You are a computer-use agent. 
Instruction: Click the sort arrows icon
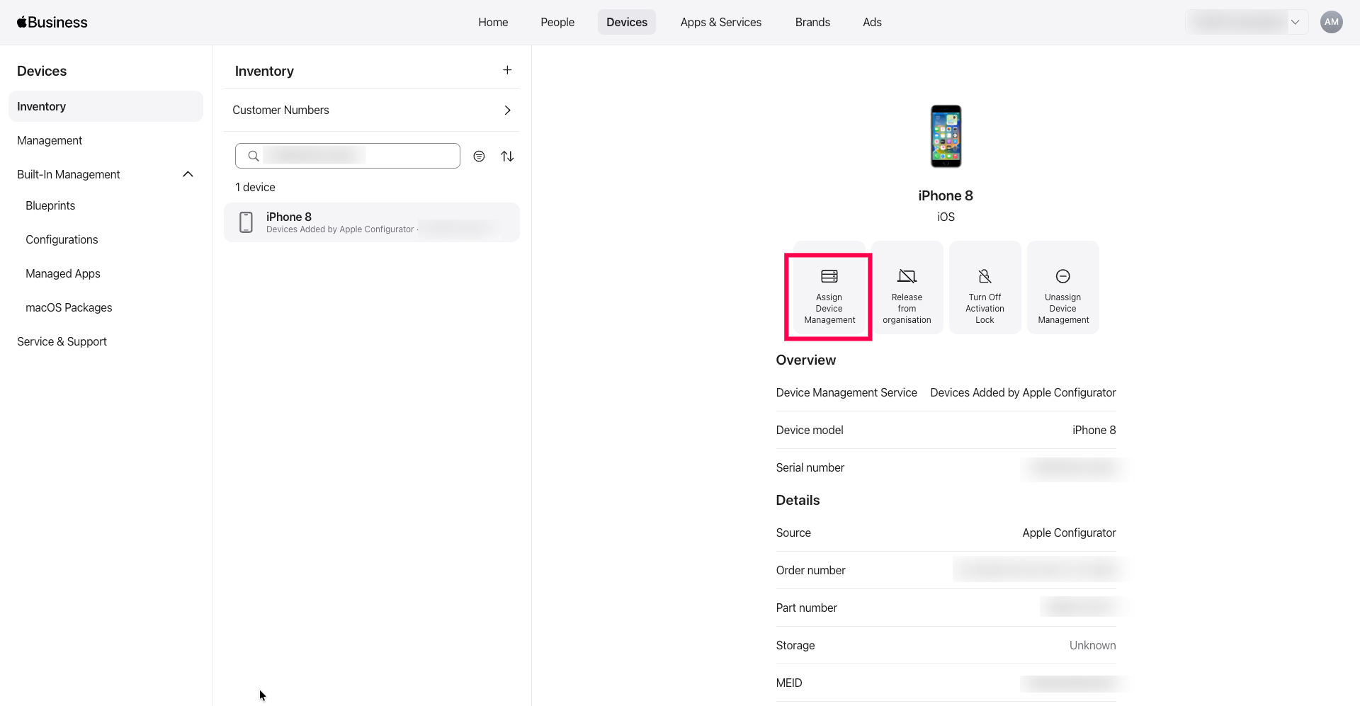[x=507, y=156]
